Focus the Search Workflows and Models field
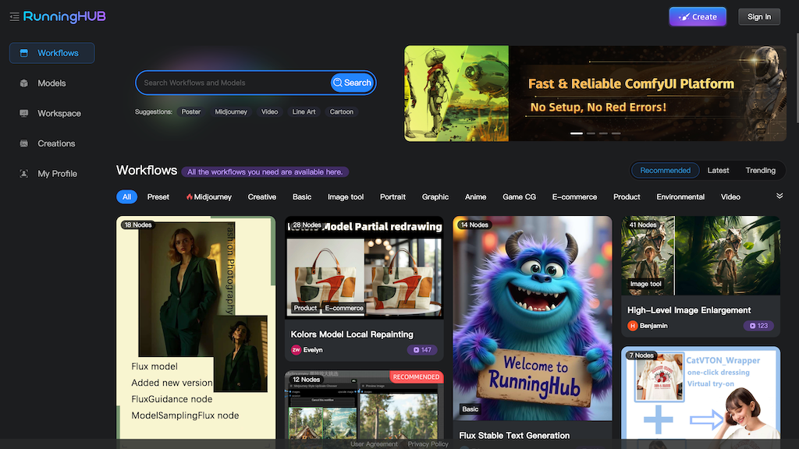Viewport: 799px width, 449px height. click(x=234, y=83)
